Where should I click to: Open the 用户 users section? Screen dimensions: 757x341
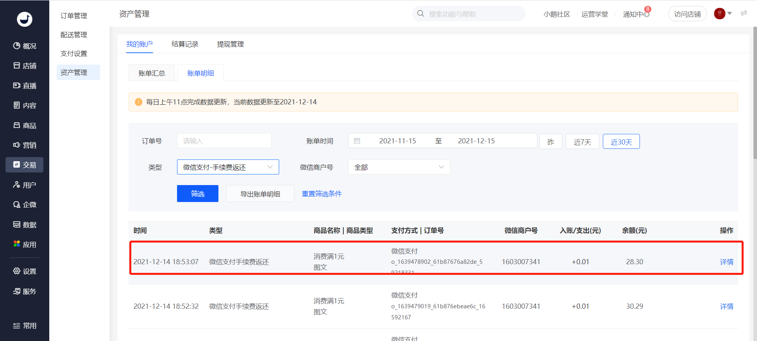coord(24,185)
